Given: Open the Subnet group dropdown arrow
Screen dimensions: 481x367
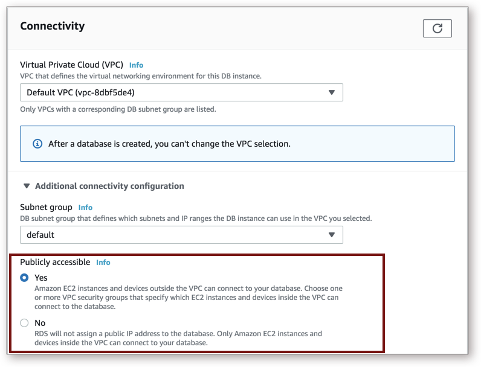Looking at the screenshot, I should pyautogui.click(x=332, y=235).
